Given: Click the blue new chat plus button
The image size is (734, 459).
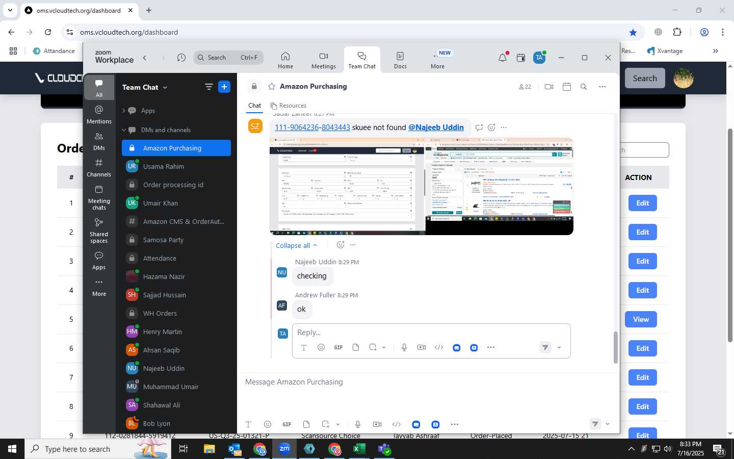Looking at the screenshot, I should 224,87.
